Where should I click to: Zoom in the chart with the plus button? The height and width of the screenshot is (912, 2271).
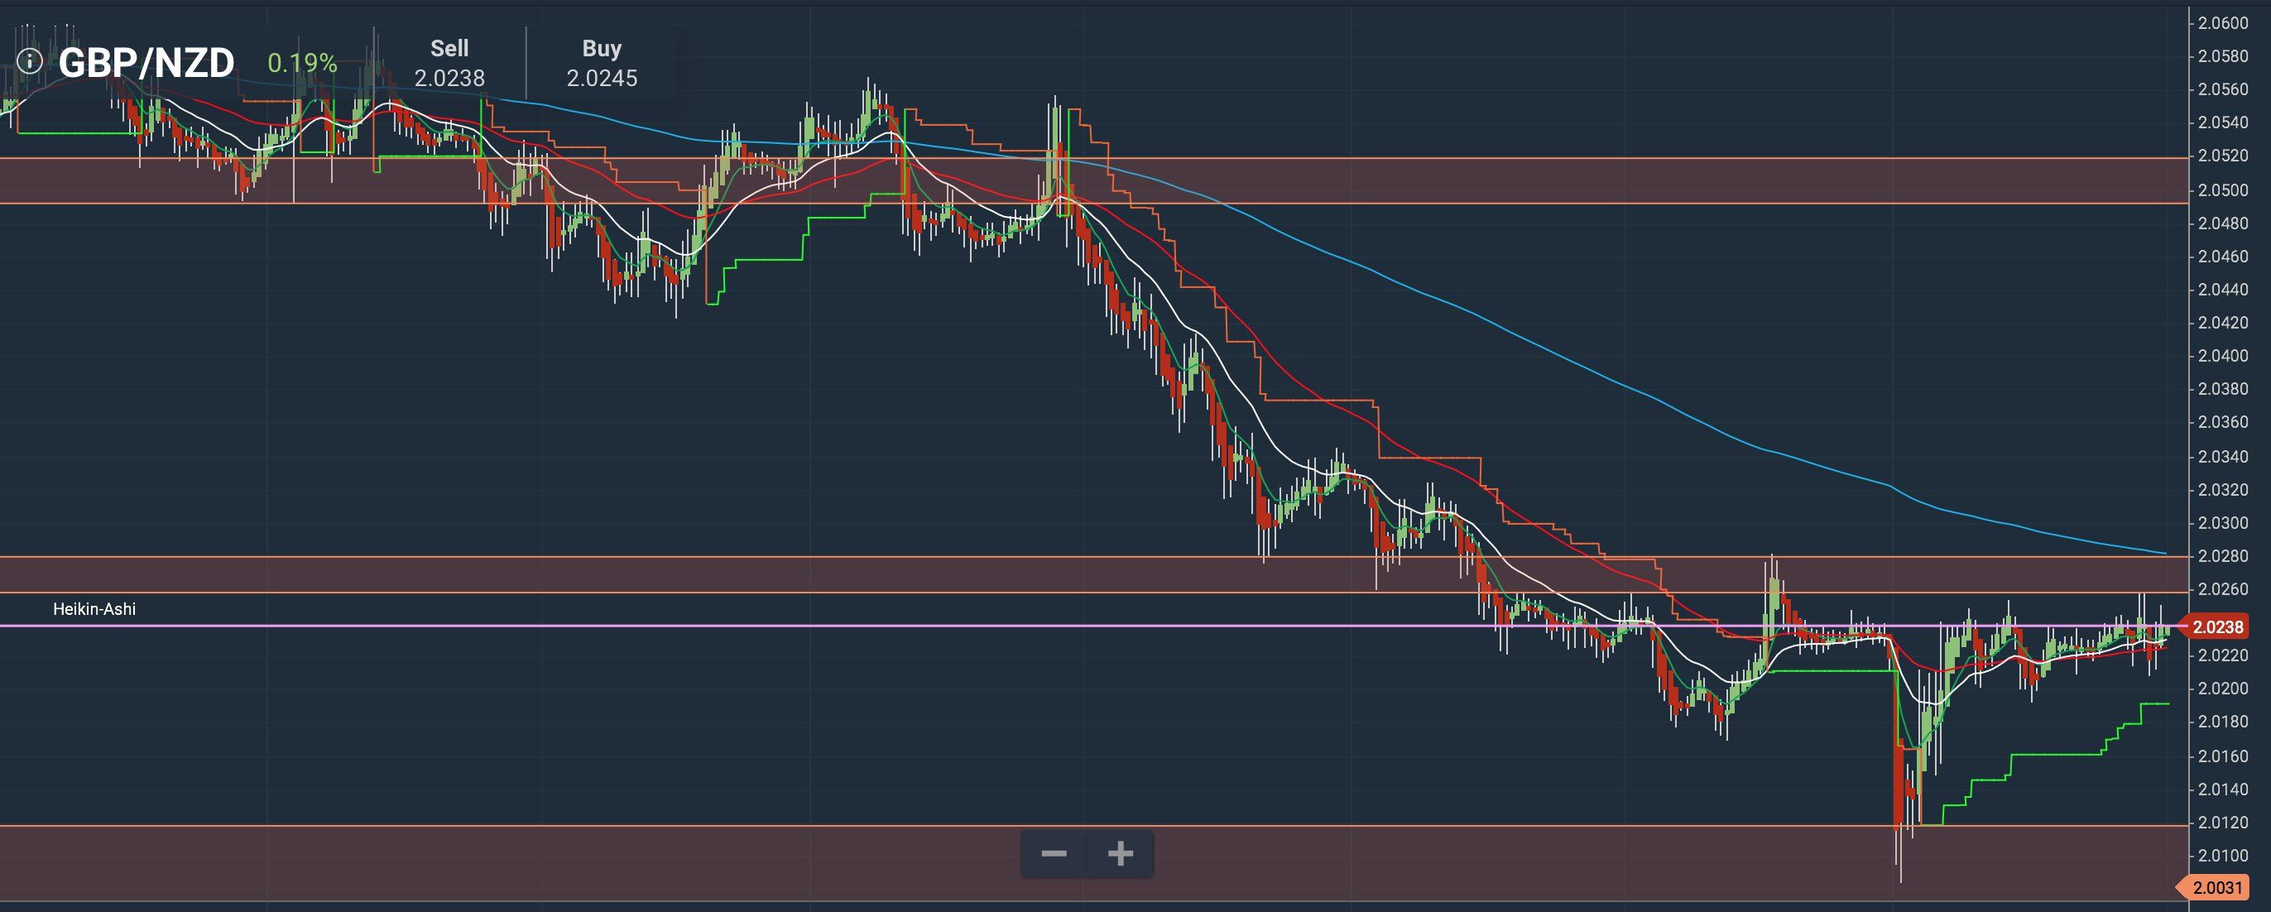pos(1120,853)
